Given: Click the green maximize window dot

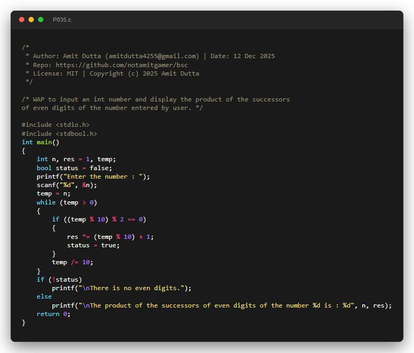Looking at the screenshot, I should [41, 20].
